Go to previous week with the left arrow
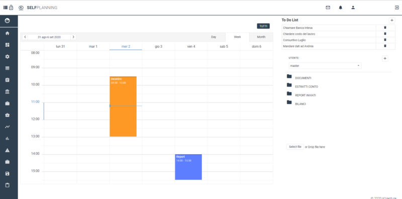 (25, 37)
